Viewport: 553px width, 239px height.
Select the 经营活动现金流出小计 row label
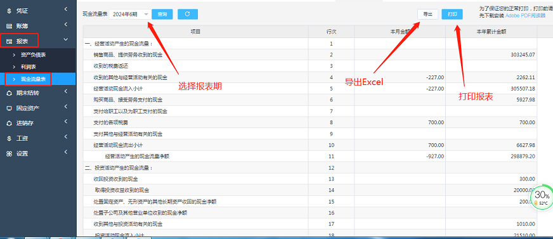(x=118, y=145)
